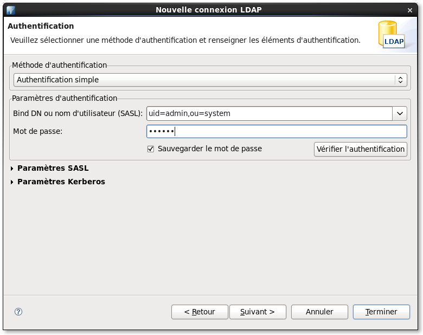
Task: Finish the wizard with Terminer
Action: coord(381,312)
